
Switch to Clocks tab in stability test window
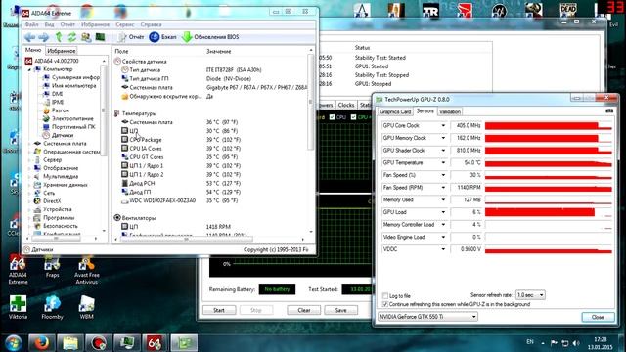coord(345,105)
